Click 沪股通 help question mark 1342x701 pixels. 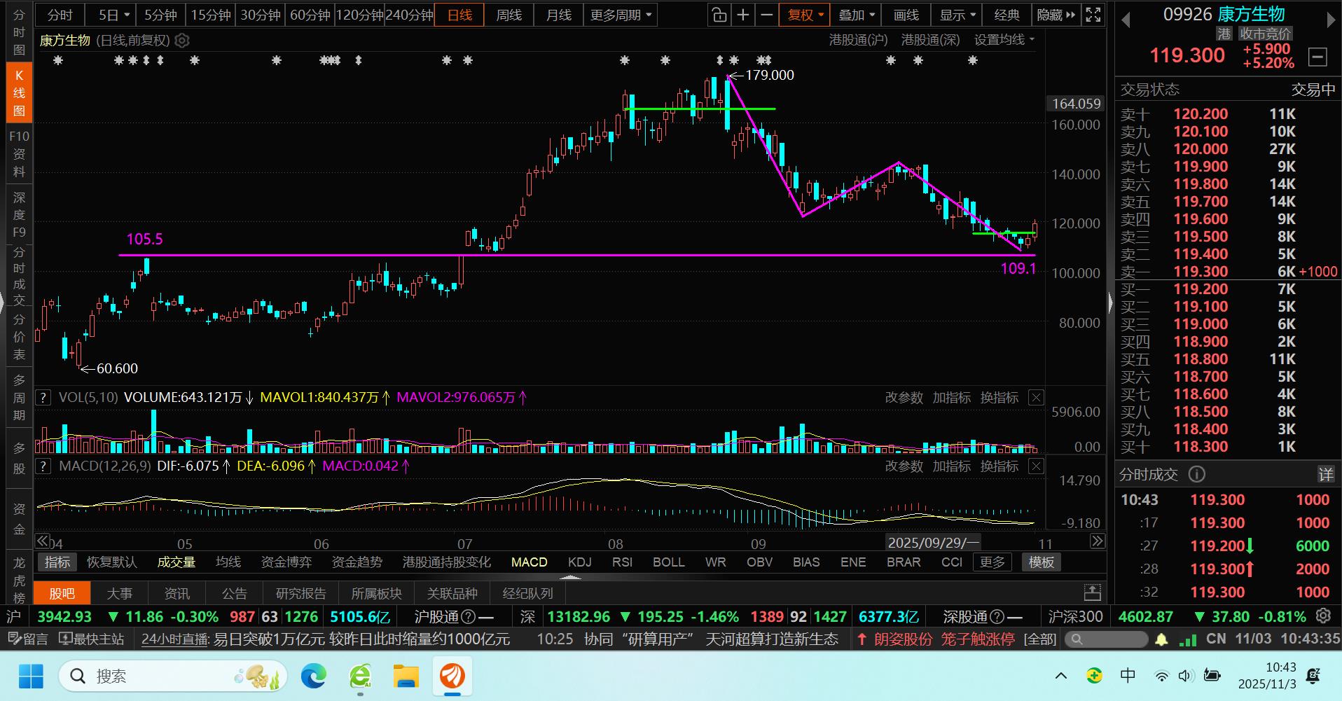[x=469, y=617]
